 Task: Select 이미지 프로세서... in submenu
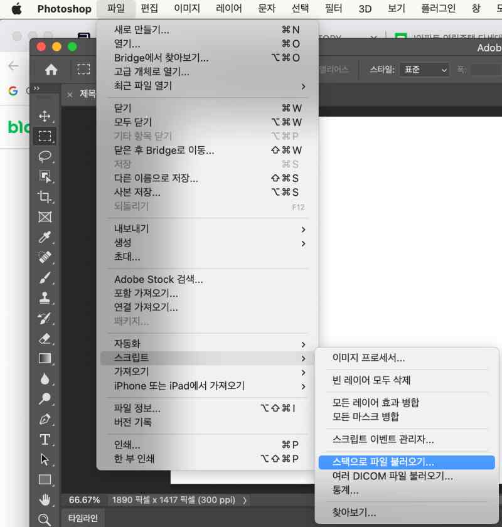[x=407, y=358]
